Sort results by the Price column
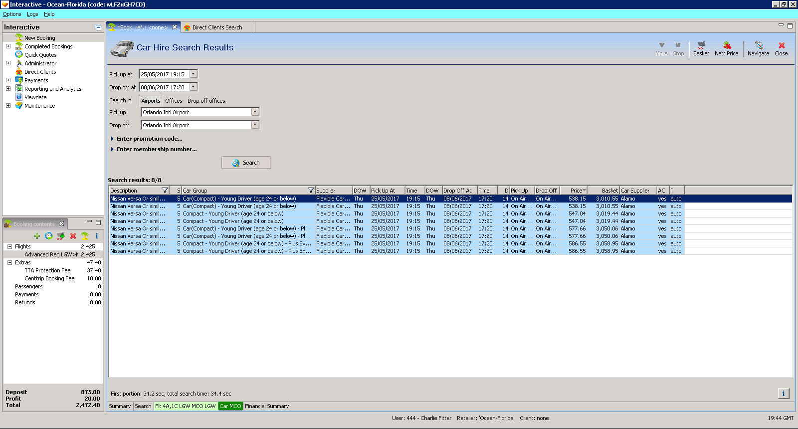 point(577,191)
